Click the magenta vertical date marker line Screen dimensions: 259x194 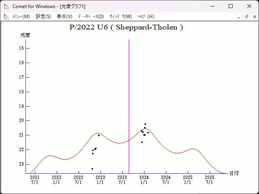[129, 101]
